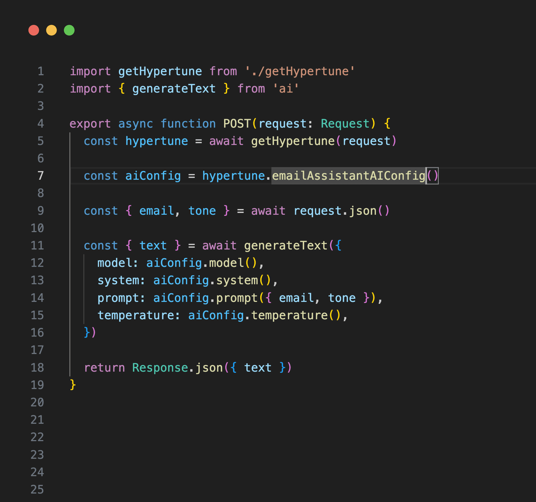The image size is (536, 502).
Task: Click the closing brace on line 19
Action: 72,385
